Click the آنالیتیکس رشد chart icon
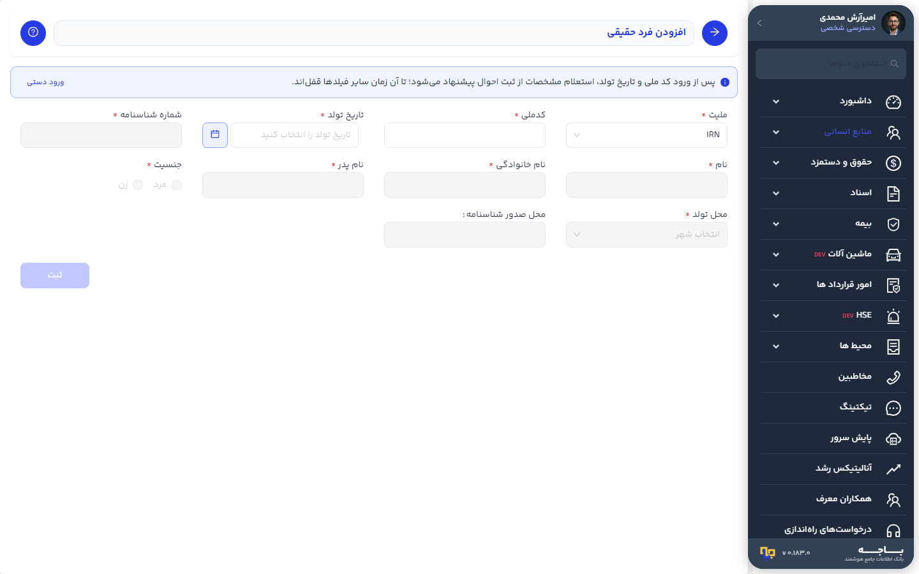919x574 pixels. point(893,469)
